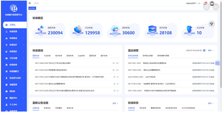Click 更多 in the 雷达预警 panel
222x114 pixels.
211,51
